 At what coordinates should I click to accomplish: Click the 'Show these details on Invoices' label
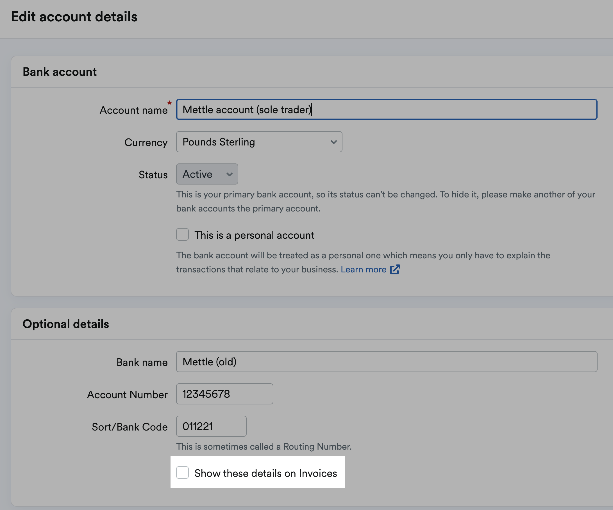pos(266,473)
